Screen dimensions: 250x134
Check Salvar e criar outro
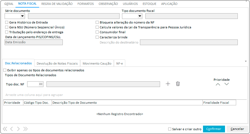[170, 129]
